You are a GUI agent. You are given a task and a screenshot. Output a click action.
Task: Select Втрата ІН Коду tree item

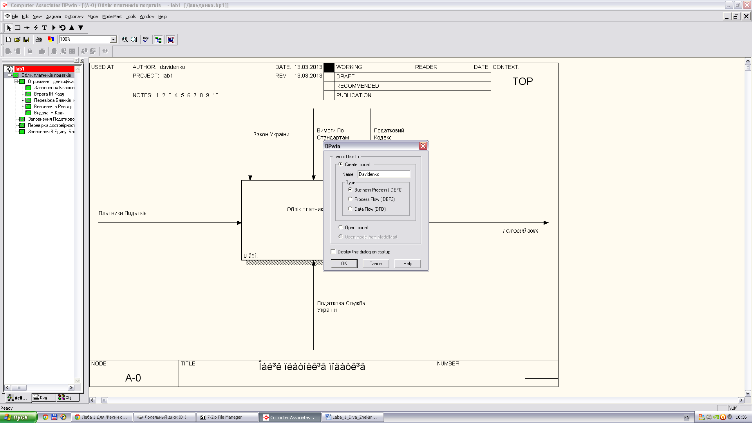[x=49, y=94]
